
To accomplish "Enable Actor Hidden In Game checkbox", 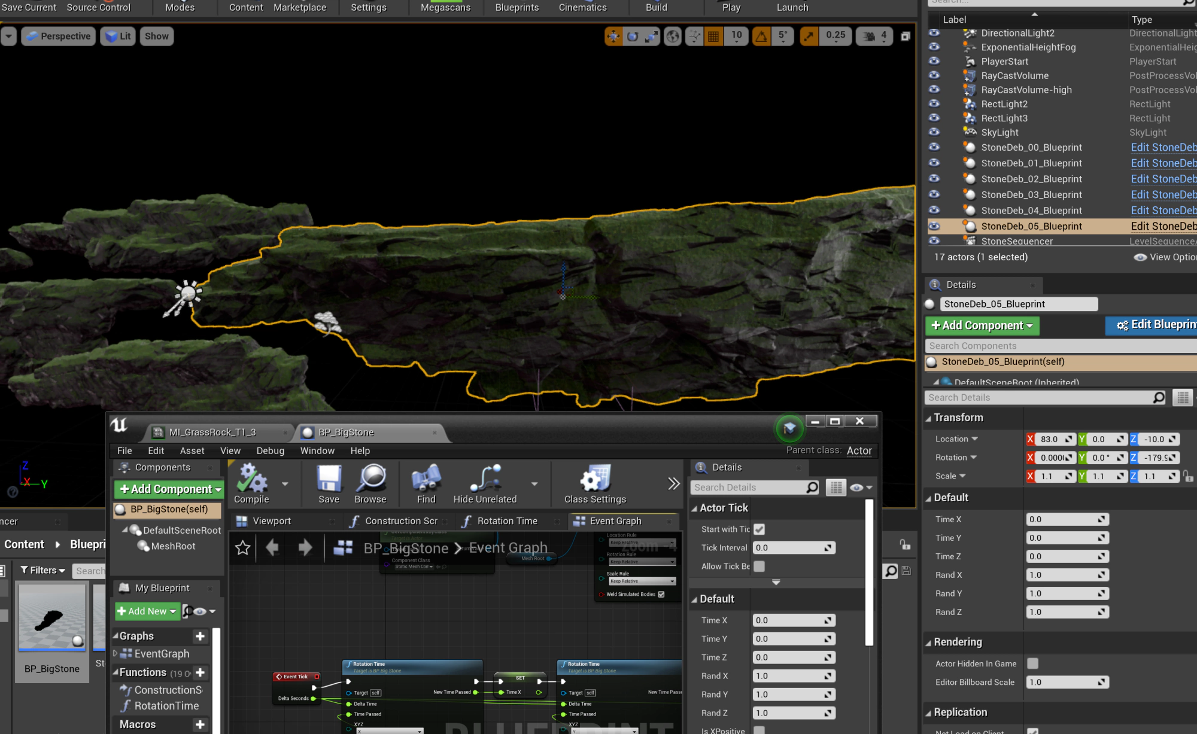I will (x=1033, y=663).
